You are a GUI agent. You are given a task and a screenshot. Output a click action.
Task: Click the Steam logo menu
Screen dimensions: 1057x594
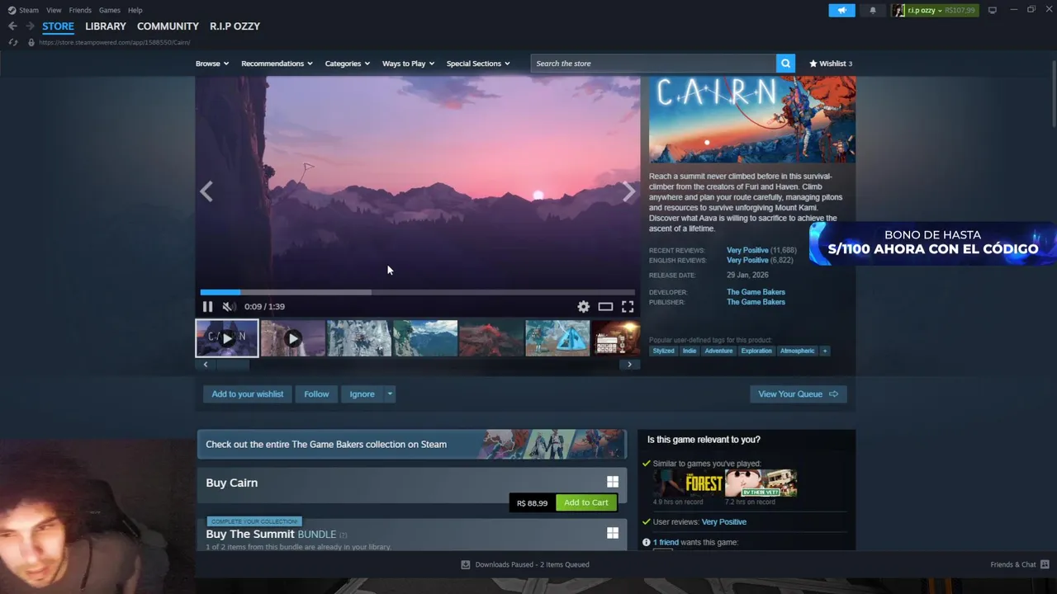click(x=23, y=10)
